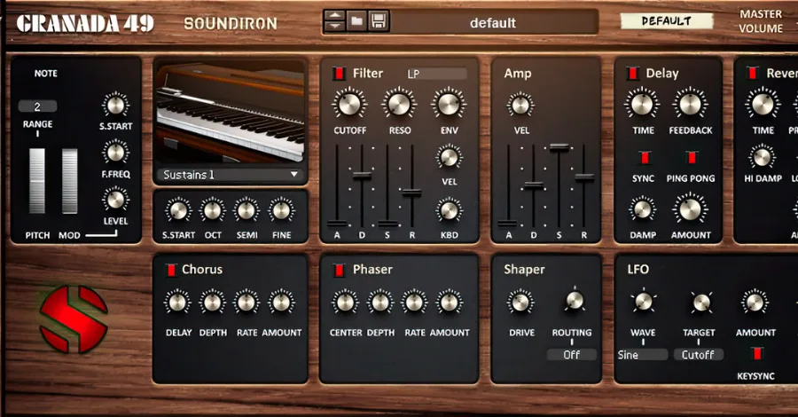Image resolution: width=798 pixels, height=417 pixels.
Task: Open the Filter type LP dropdown
Action: 436,75
